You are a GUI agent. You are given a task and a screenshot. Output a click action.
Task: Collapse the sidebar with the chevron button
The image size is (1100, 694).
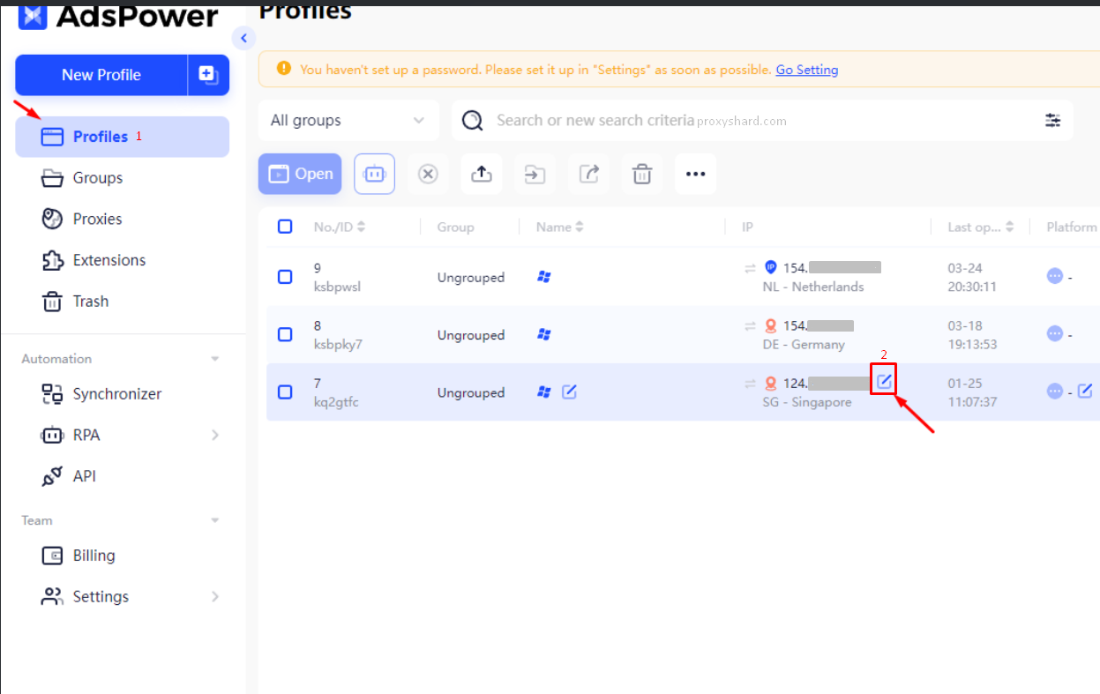tap(243, 38)
